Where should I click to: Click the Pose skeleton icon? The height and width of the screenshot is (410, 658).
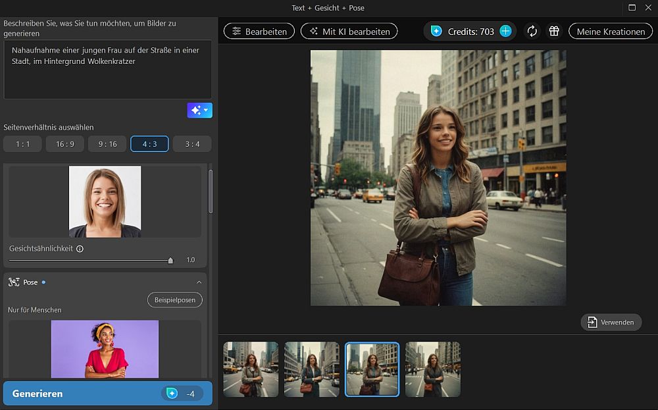14,282
